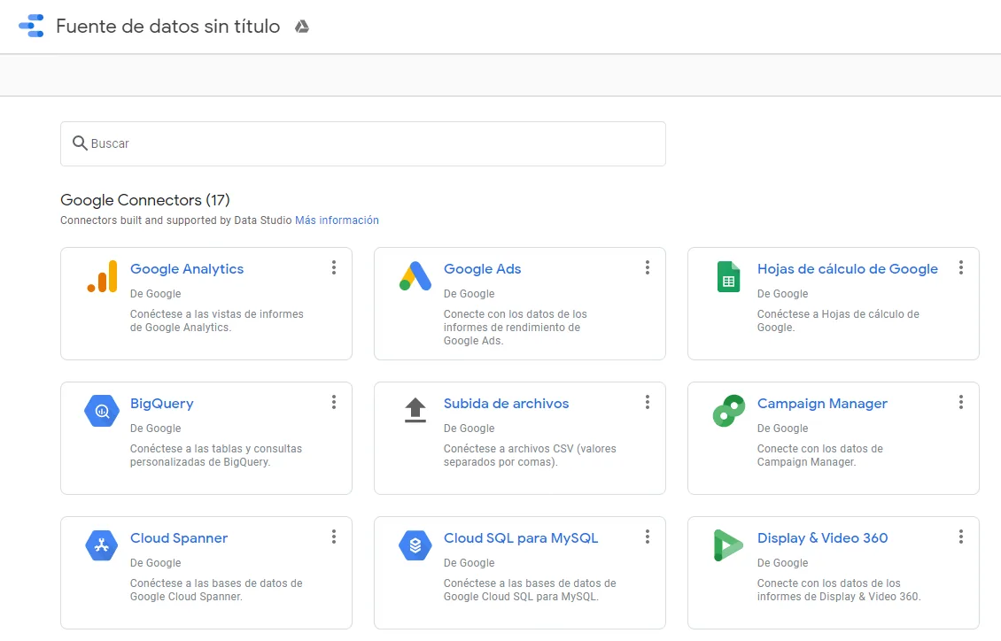Click the Google Drive icon next to title
1001x641 pixels.
click(302, 27)
